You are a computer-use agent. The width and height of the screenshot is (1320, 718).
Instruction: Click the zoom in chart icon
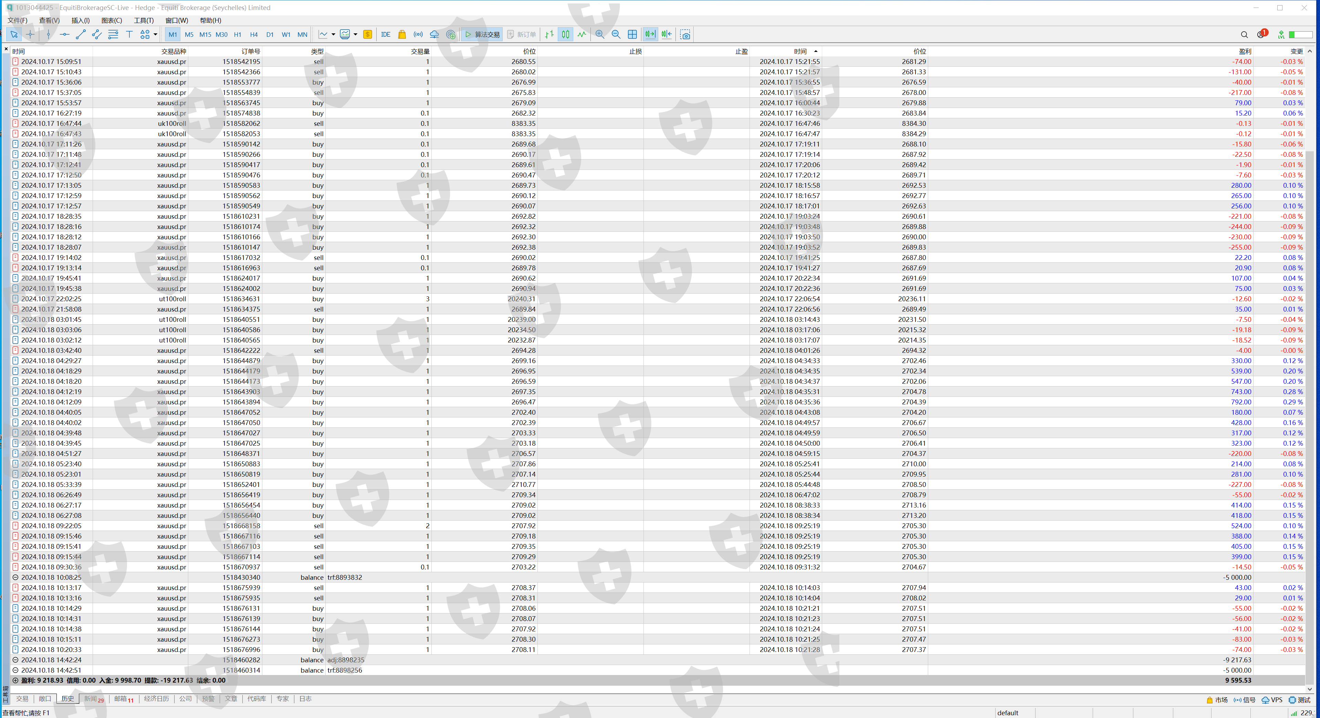(x=599, y=34)
